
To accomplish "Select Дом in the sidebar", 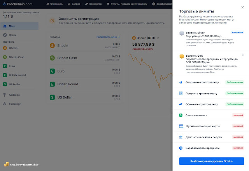I will click(x=19, y=26).
